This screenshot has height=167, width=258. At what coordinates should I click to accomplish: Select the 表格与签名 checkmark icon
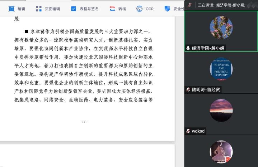point(74,9)
